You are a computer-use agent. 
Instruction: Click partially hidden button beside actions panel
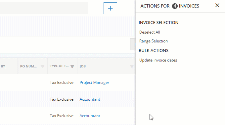(x=133, y=44)
